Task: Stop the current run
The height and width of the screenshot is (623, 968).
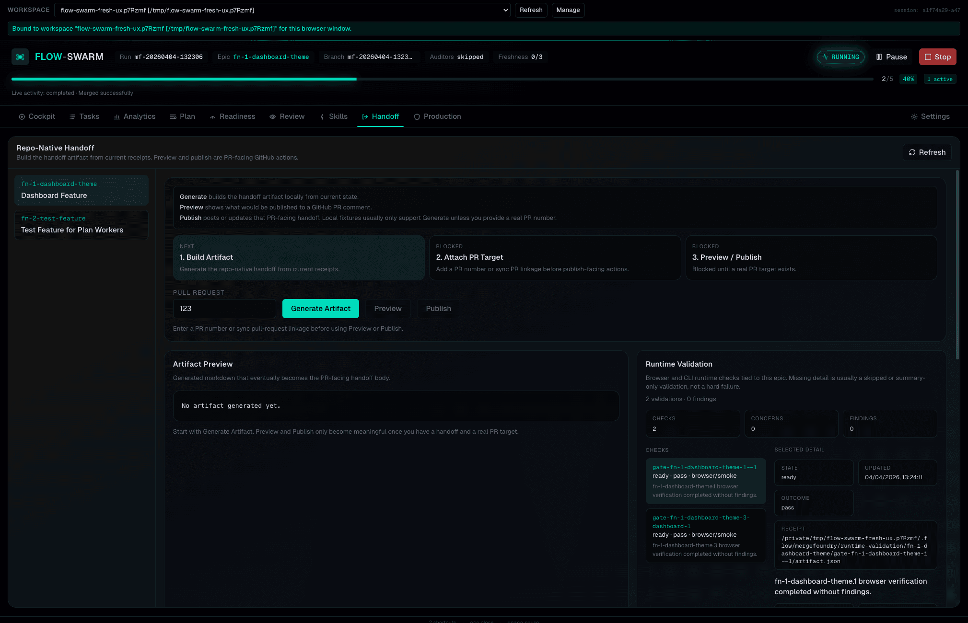Action: 937,57
